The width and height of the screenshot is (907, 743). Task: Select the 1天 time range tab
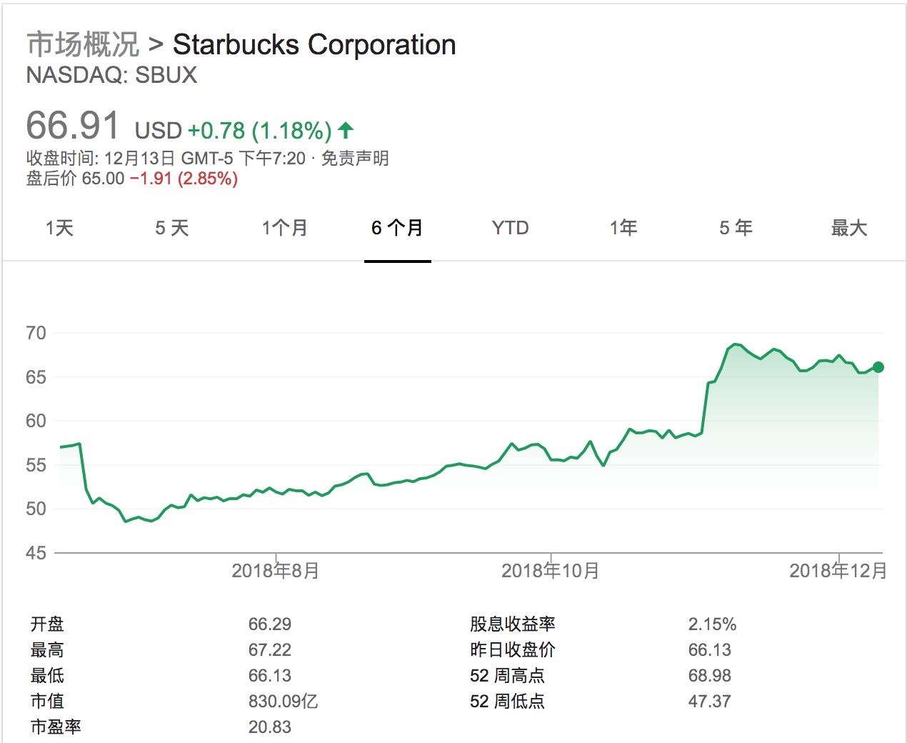(x=59, y=228)
